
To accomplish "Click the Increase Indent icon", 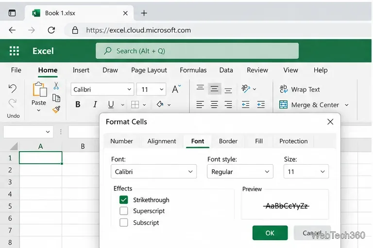I will click(261, 105).
